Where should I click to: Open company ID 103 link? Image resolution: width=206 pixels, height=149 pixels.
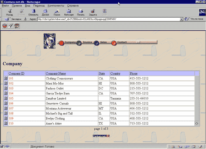point(11,88)
